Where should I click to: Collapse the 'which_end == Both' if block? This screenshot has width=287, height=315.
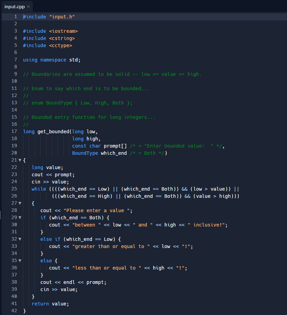[x=20, y=217]
